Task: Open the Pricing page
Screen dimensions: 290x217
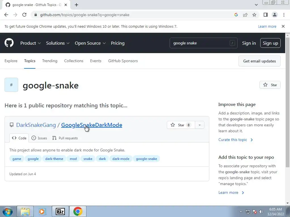Action: tap(118, 43)
